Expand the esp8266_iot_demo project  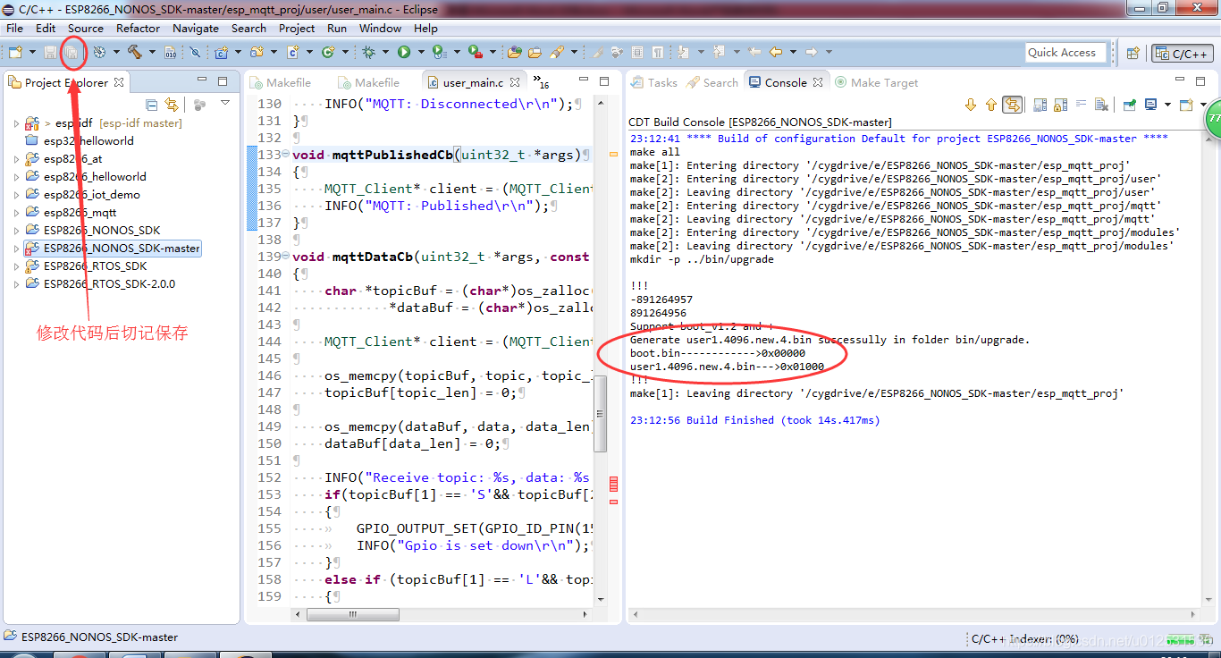pos(16,195)
